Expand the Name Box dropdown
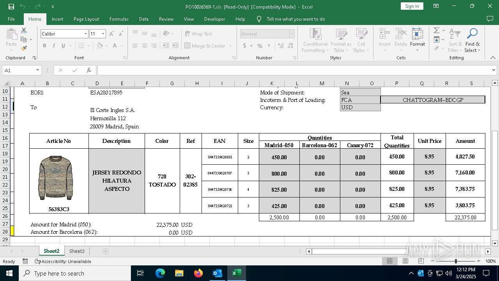 tap(38, 70)
